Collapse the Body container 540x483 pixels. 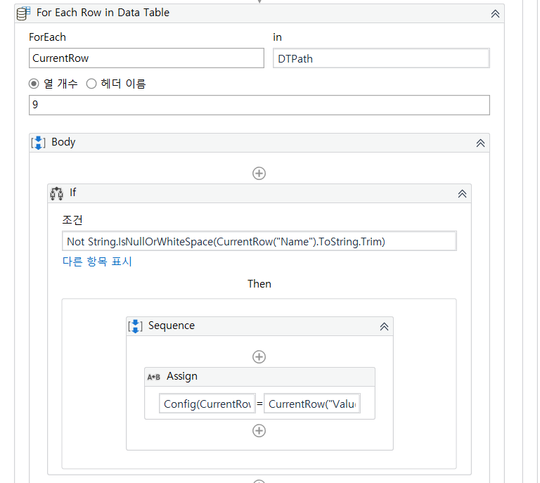[x=480, y=143]
